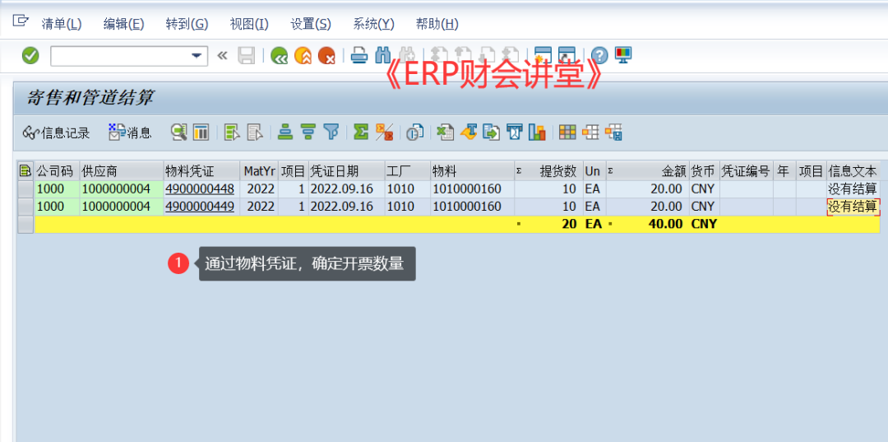Click the 信息记录 button
Screen dimensions: 888x442
point(56,132)
